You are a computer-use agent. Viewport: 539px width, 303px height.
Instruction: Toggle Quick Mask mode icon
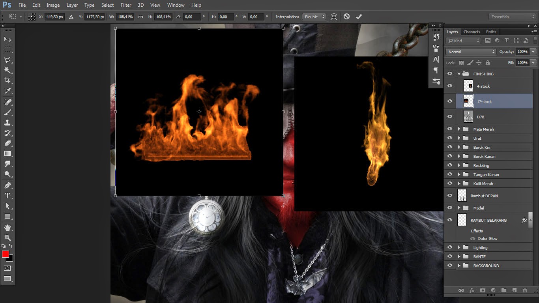(7, 268)
